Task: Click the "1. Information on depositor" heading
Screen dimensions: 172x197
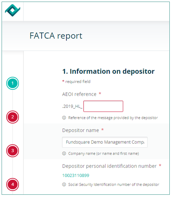Action: click(108, 71)
